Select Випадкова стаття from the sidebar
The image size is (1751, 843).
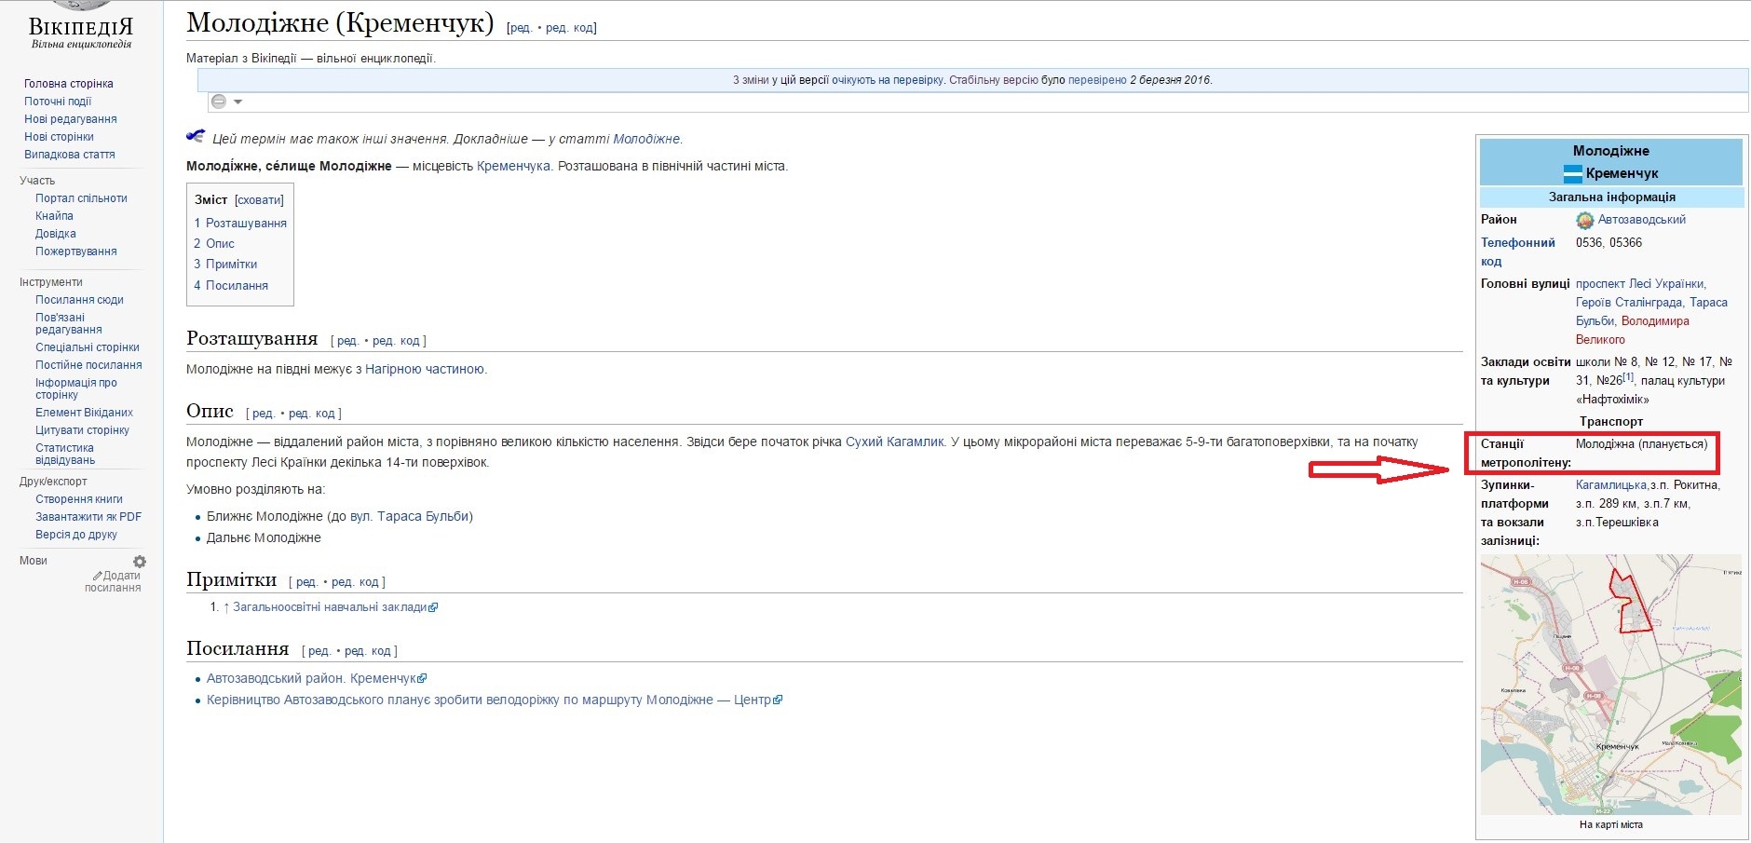point(70,155)
